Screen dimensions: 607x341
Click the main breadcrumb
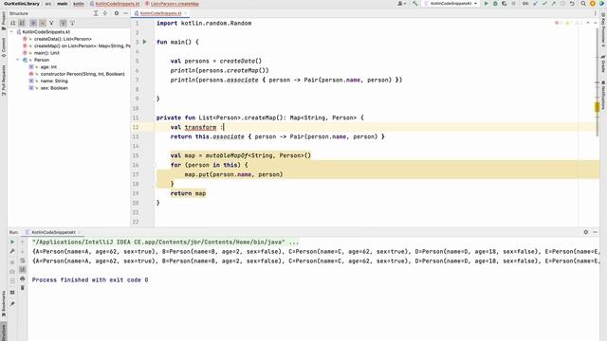63,4
